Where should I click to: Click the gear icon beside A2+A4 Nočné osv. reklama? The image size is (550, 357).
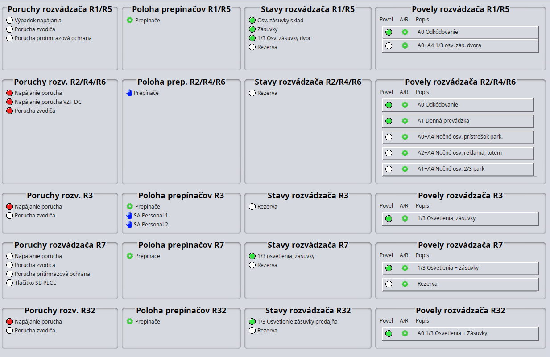pyautogui.click(x=405, y=153)
